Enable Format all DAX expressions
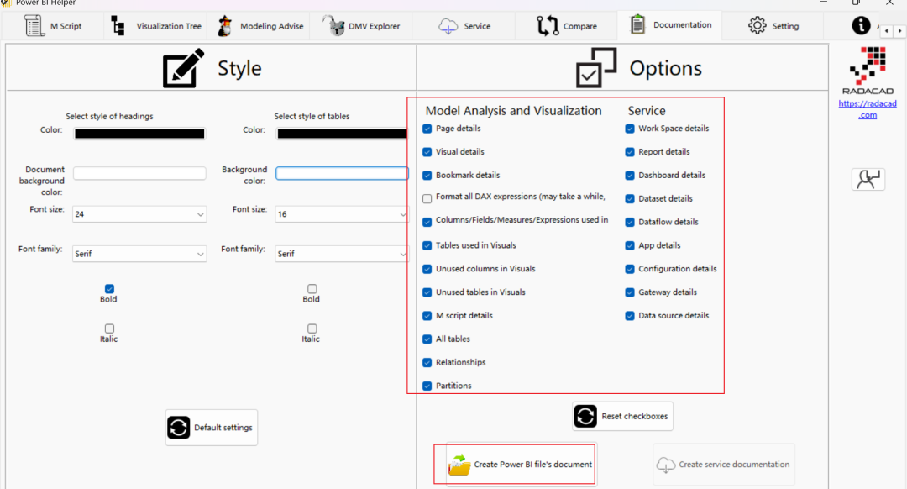The height and width of the screenshot is (489, 907). (427, 198)
